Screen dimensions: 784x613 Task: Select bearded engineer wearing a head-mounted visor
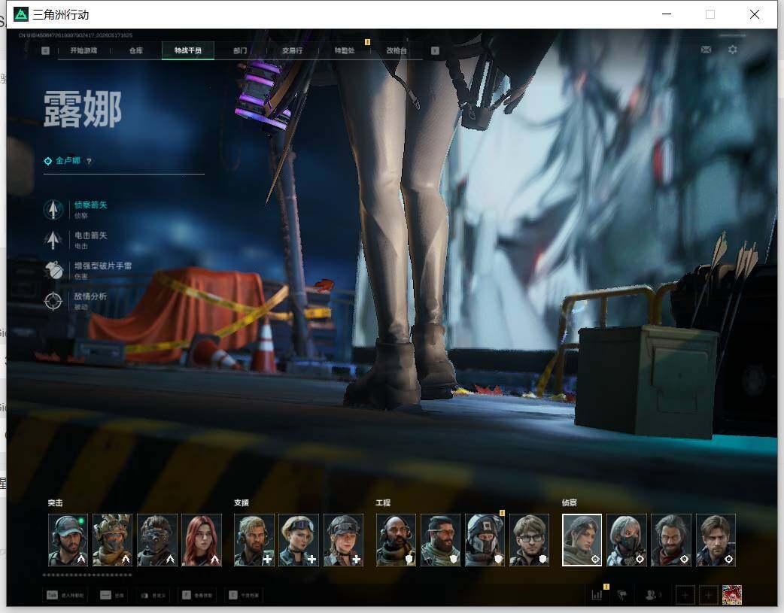(440, 540)
